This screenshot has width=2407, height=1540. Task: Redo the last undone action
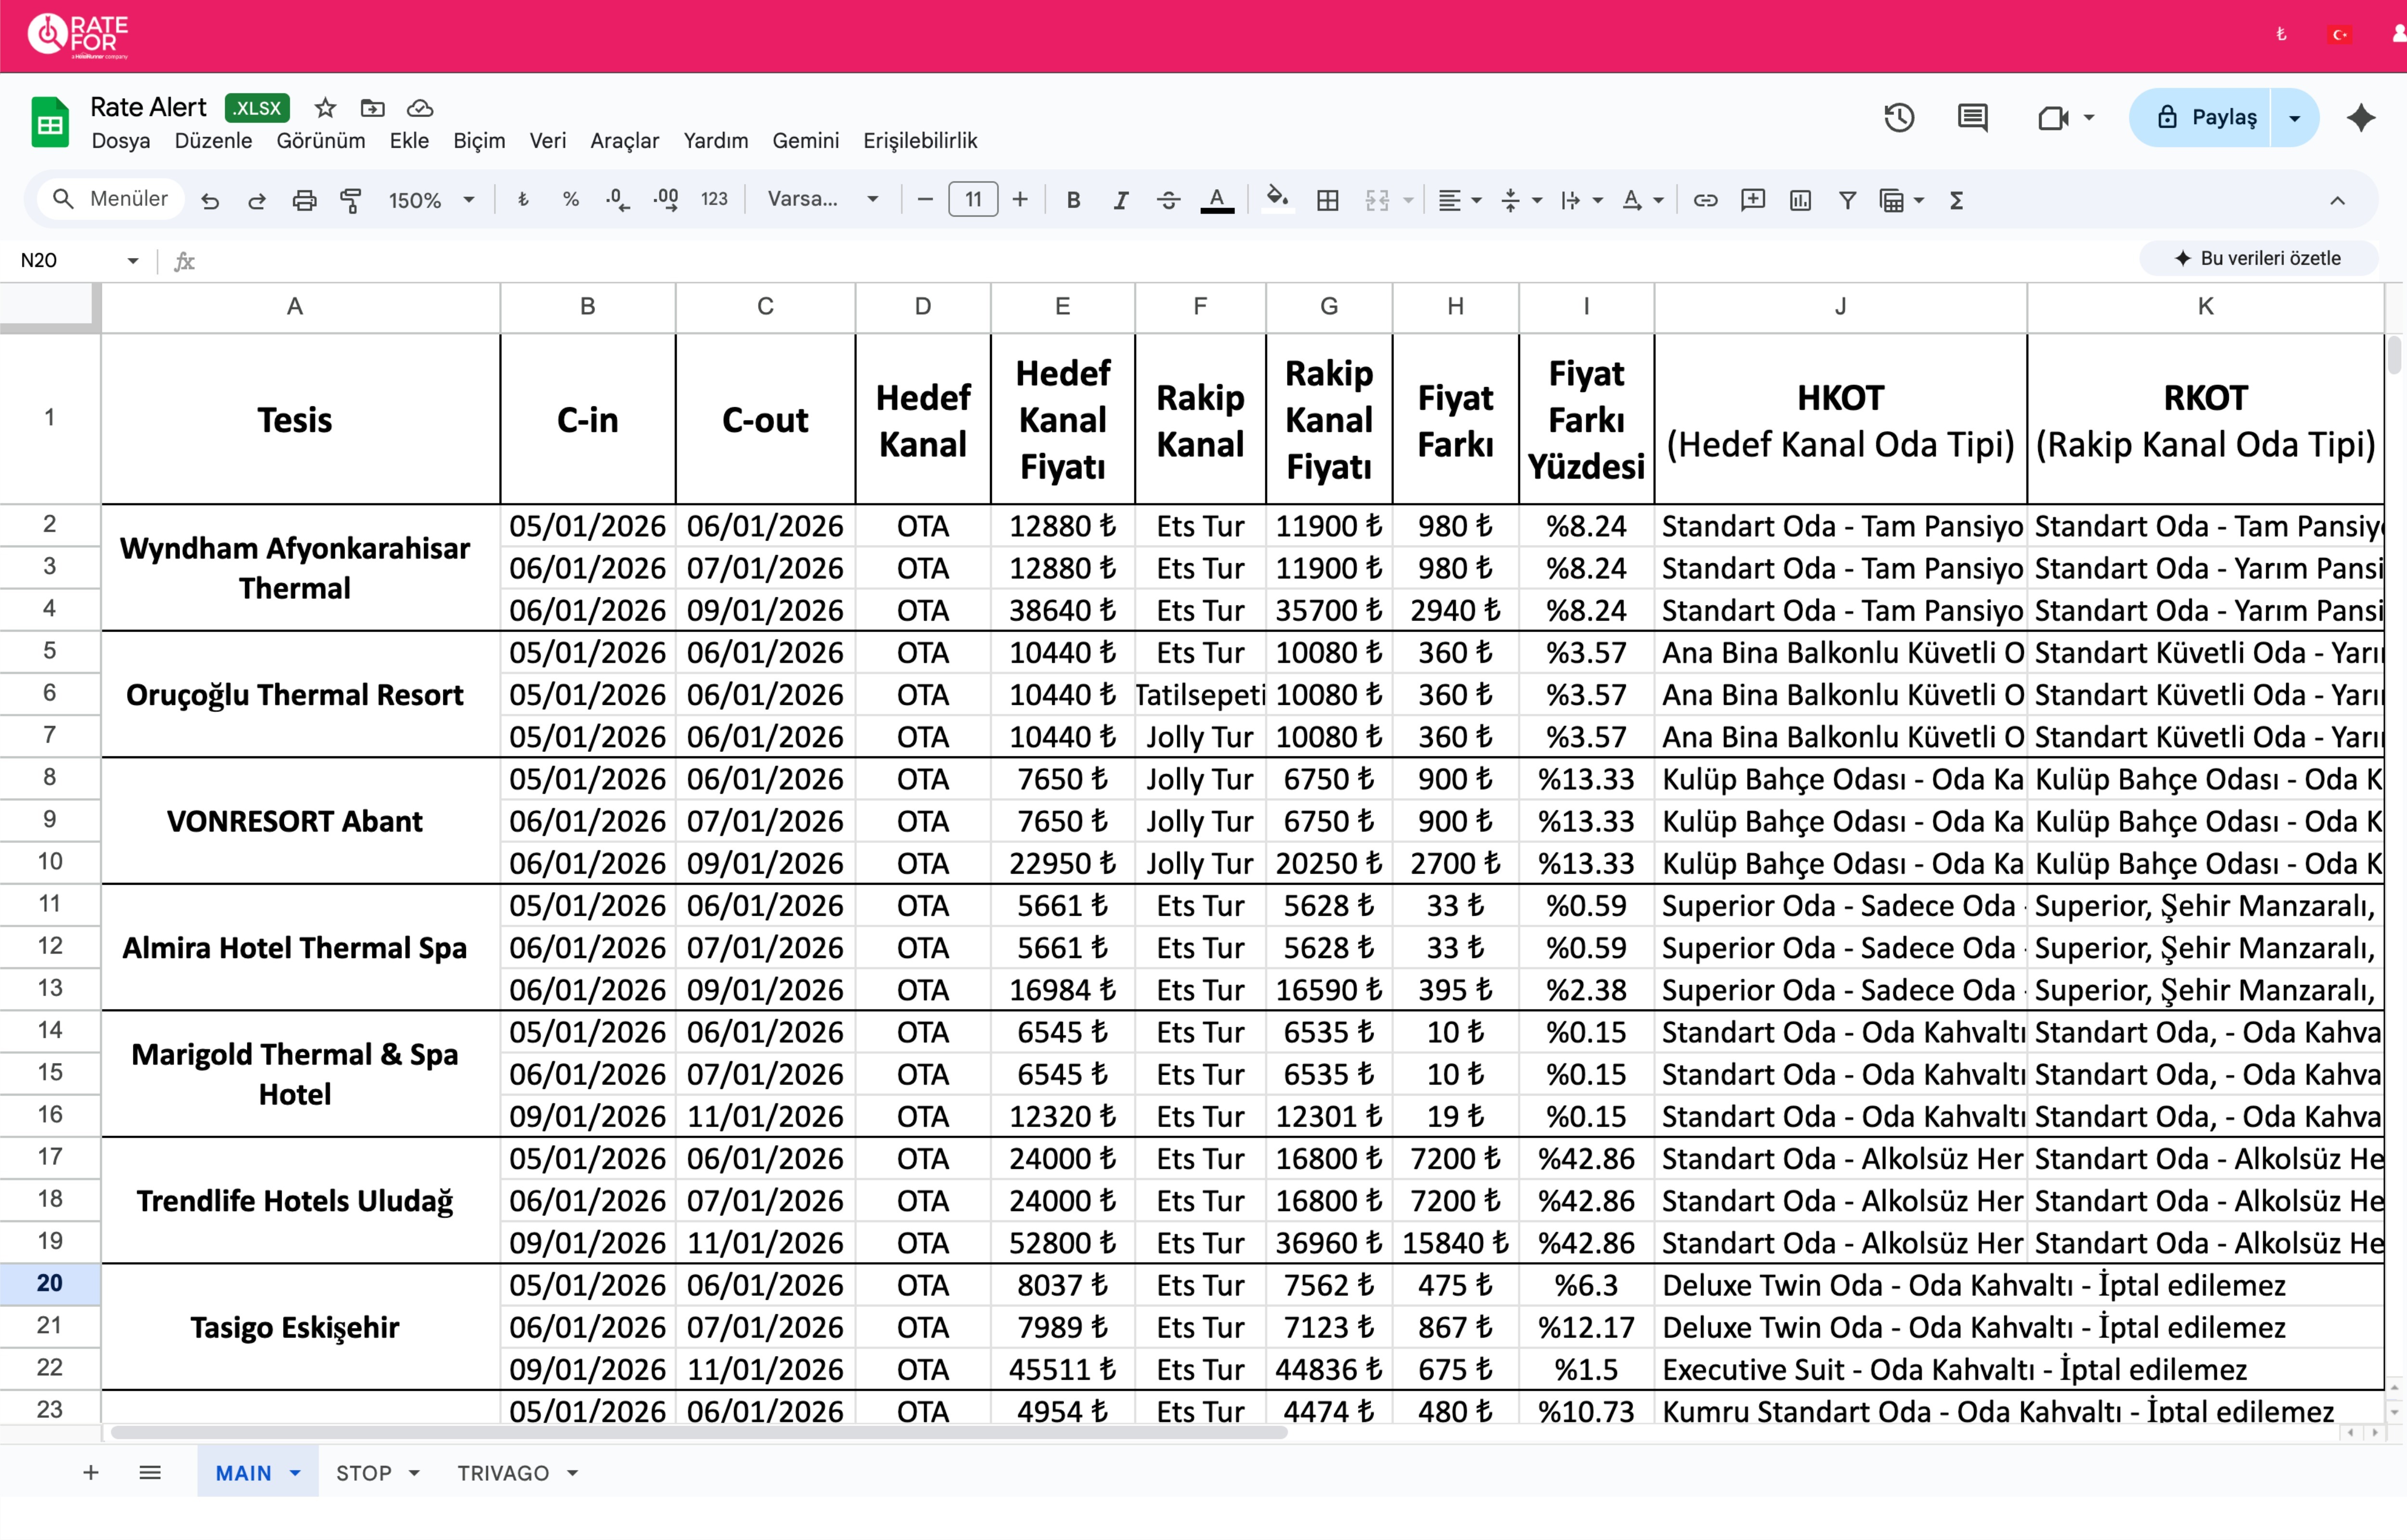[x=257, y=201]
